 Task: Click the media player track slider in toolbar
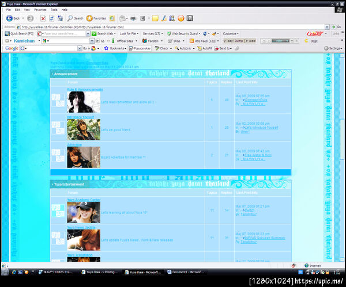tap(280, 41)
